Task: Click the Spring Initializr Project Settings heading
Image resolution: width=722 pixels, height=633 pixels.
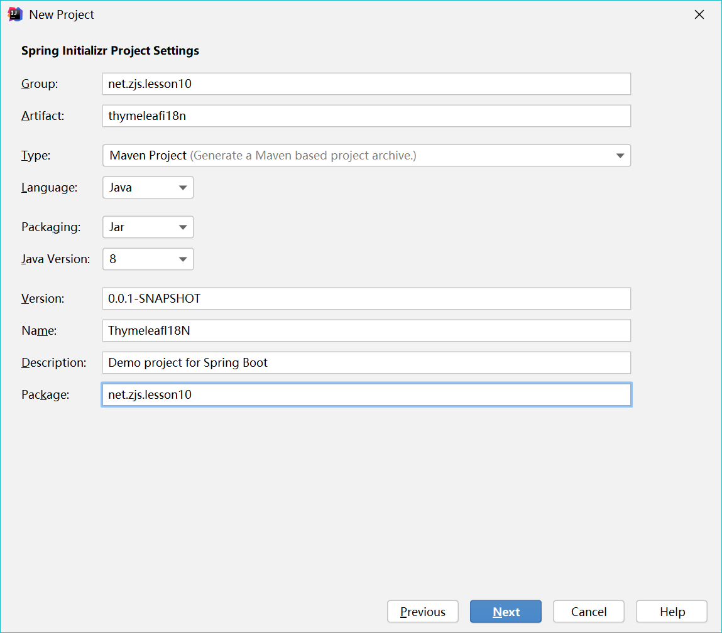Action: (x=110, y=51)
